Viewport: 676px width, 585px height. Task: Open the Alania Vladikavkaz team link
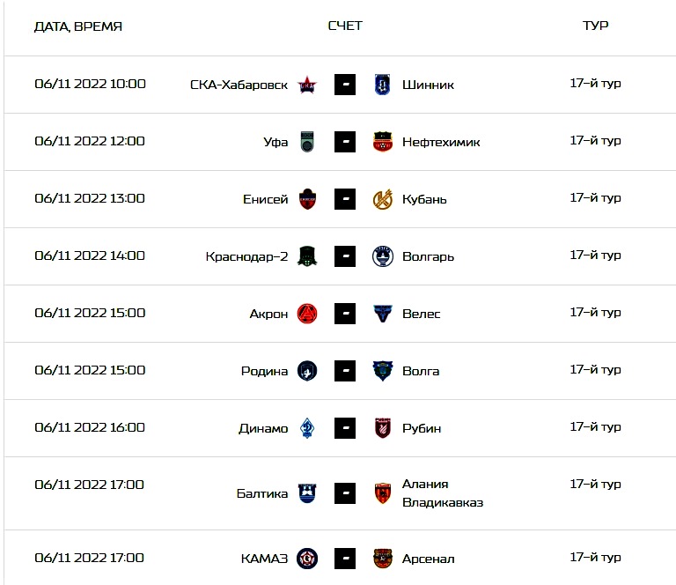[443, 493]
